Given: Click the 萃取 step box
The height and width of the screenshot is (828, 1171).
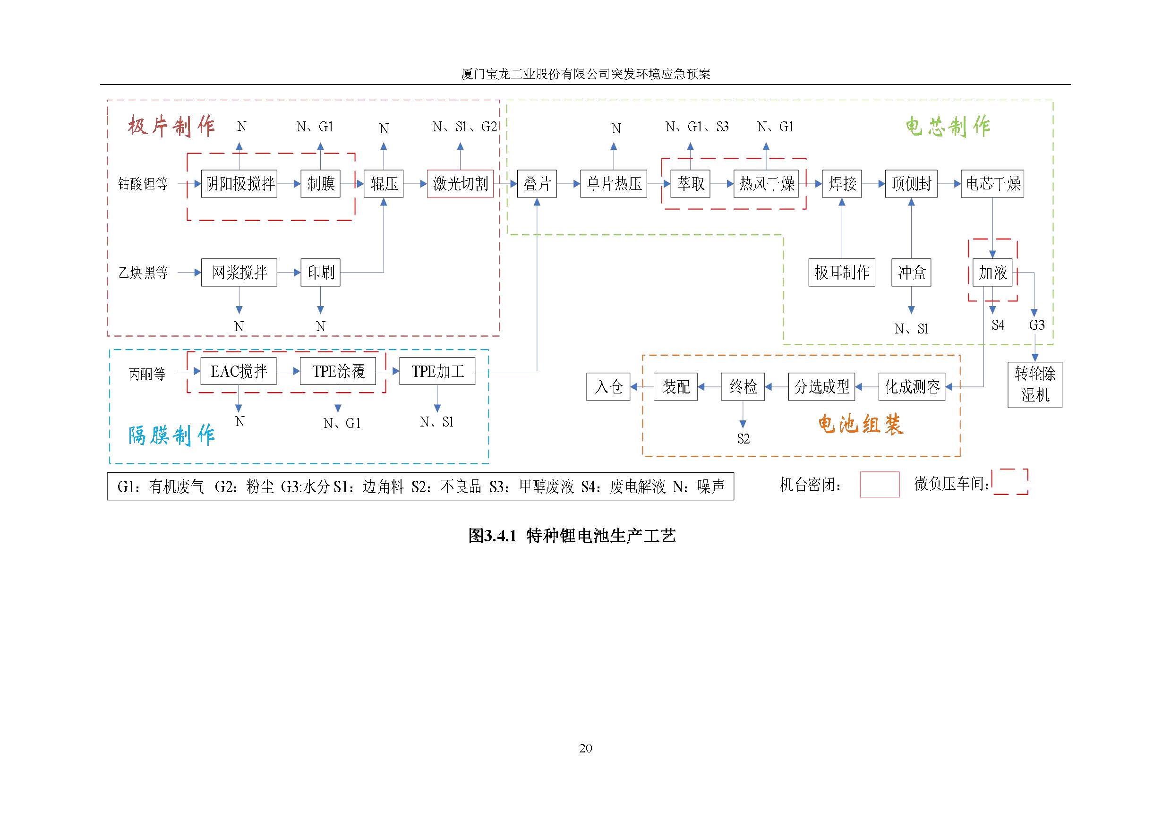Looking at the screenshot, I should pos(690,184).
